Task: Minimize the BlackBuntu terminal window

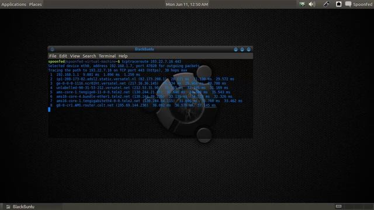Action: pyautogui.click(x=236, y=49)
